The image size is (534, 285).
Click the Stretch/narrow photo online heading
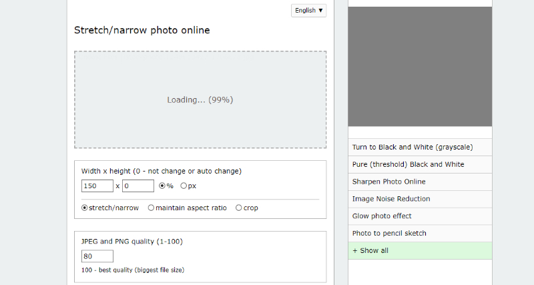142,30
